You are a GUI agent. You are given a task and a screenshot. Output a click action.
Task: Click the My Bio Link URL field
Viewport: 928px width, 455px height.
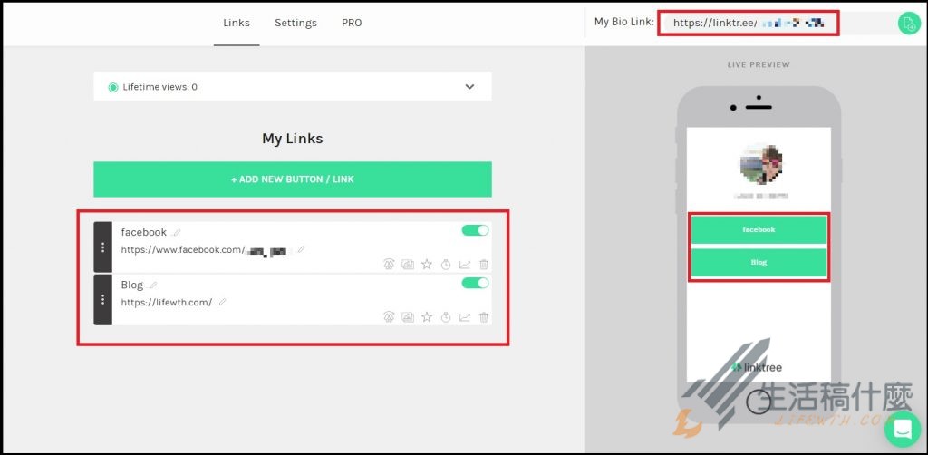(748, 24)
